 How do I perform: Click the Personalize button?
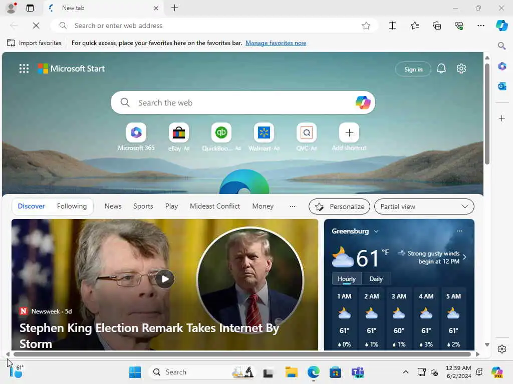pyautogui.click(x=339, y=206)
